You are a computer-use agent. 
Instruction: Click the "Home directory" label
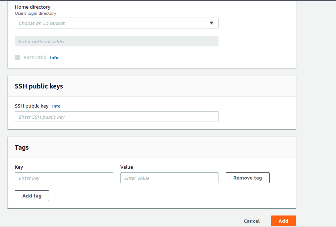[32, 7]
